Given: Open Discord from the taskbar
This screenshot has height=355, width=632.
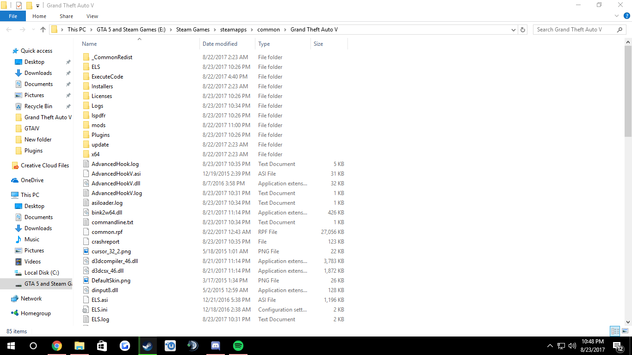Looking at the screenshot, I should pyautogui.click(x=216, y=346).
